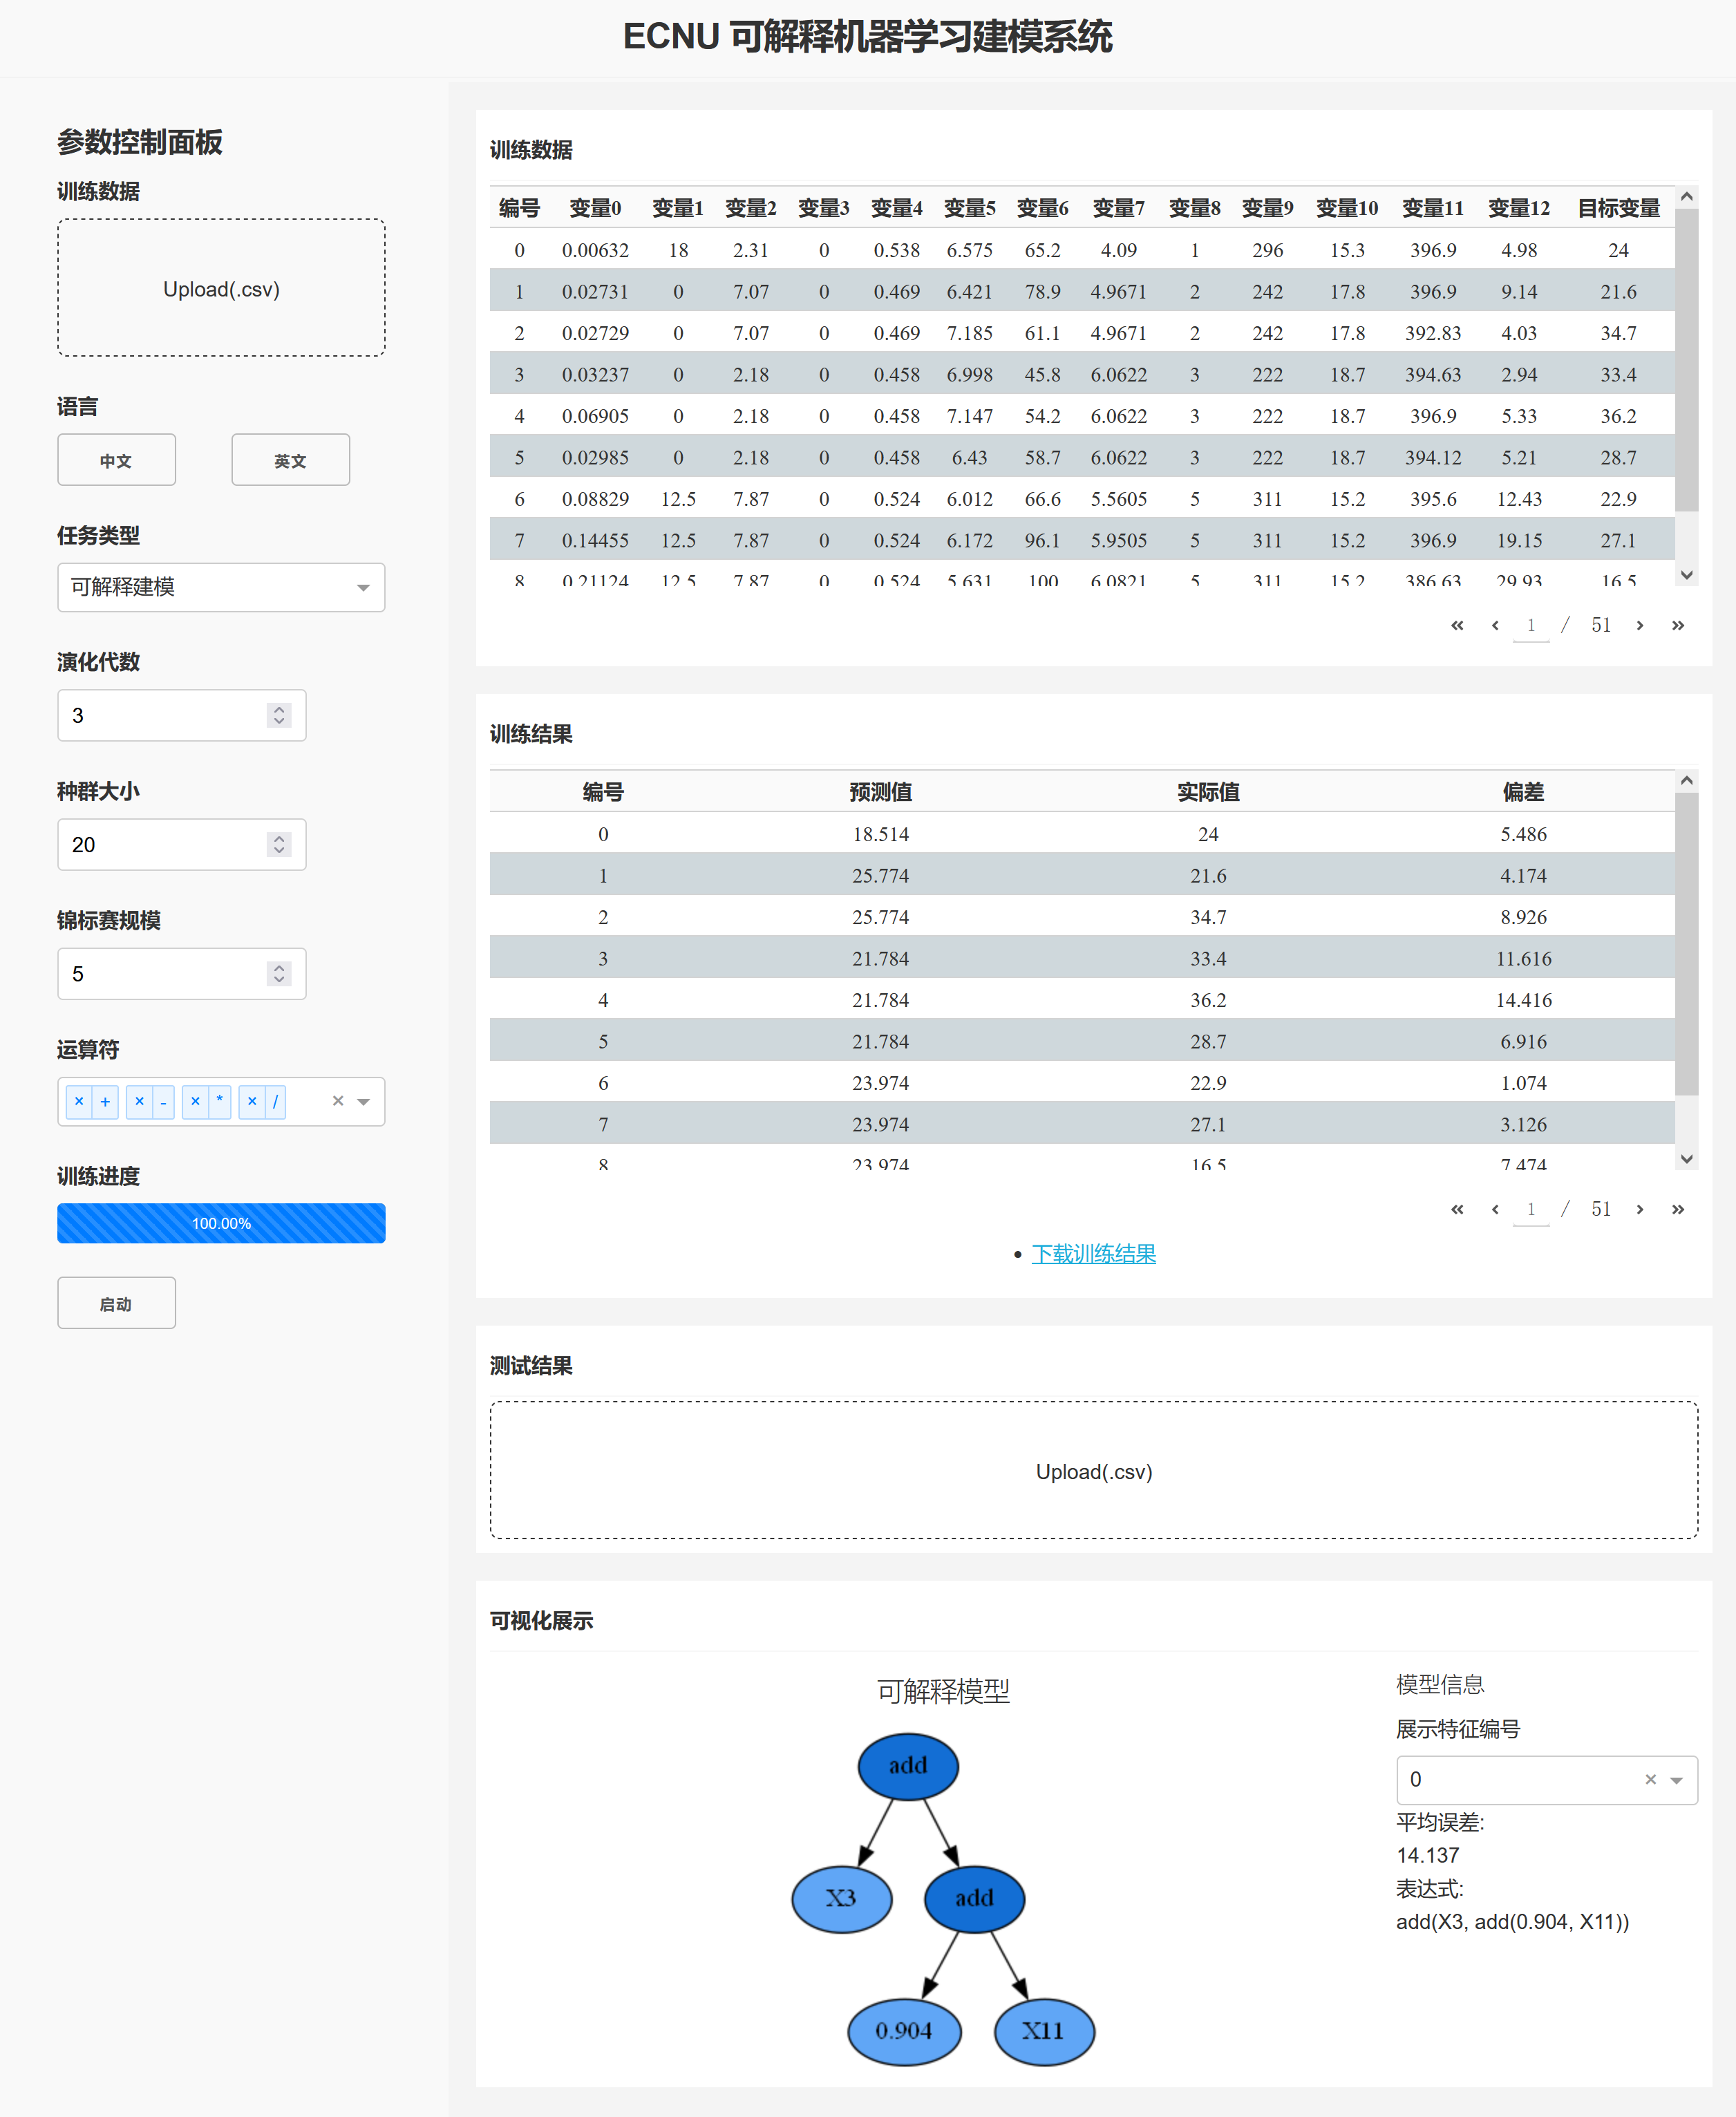Click deviation value 11.616

point(1523,958)
